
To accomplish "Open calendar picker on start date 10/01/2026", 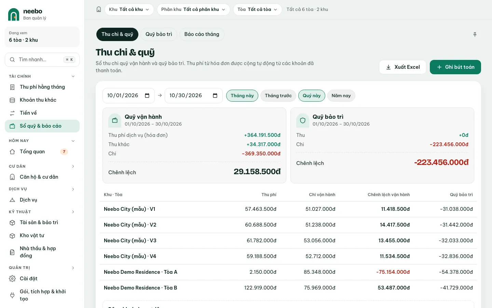I will pos(147,95).
